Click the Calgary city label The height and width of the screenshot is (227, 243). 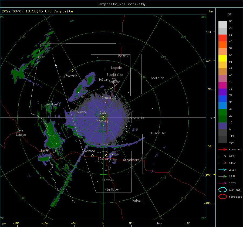point(105,159)
